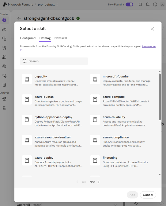Screen dimensions: 166x206
Task: Open the lab flask sidebar icon
Action: point(4,108)
